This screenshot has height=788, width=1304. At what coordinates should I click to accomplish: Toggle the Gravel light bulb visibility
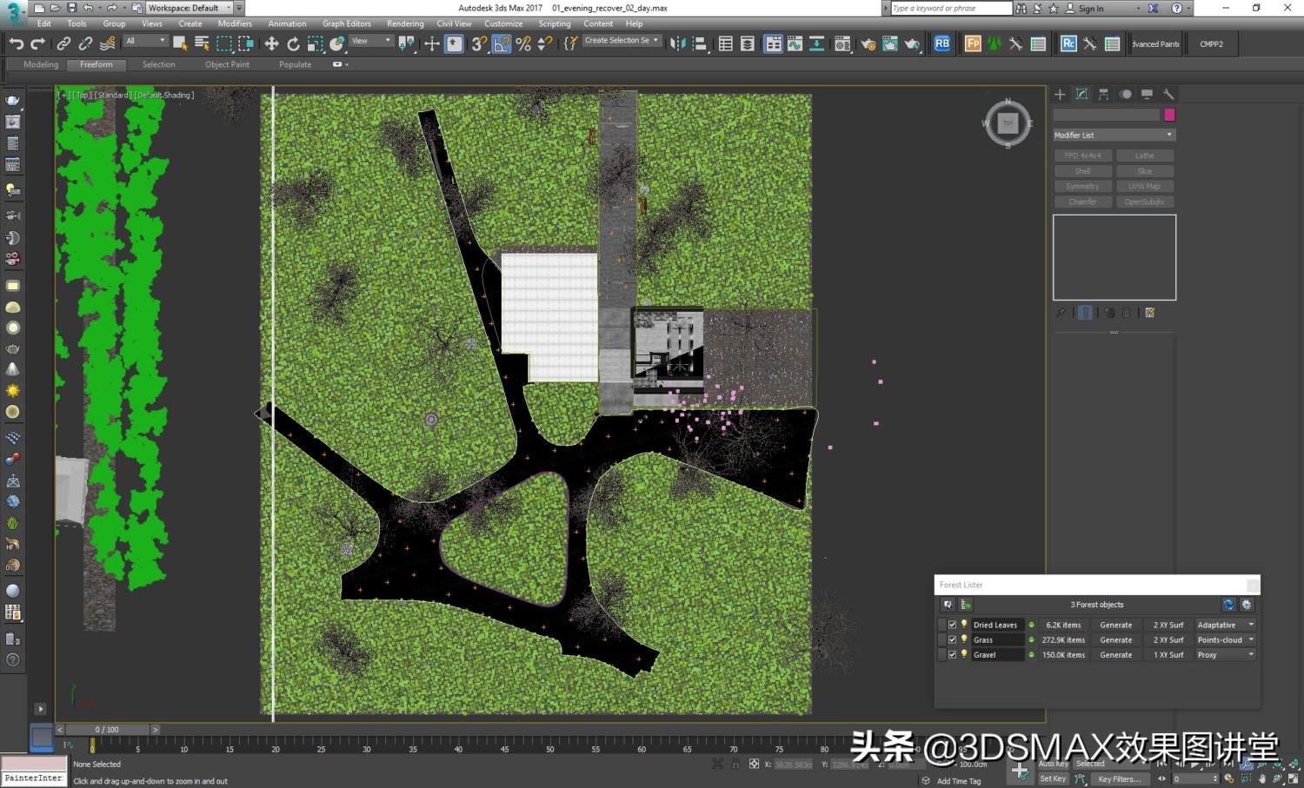coord(963,654)
